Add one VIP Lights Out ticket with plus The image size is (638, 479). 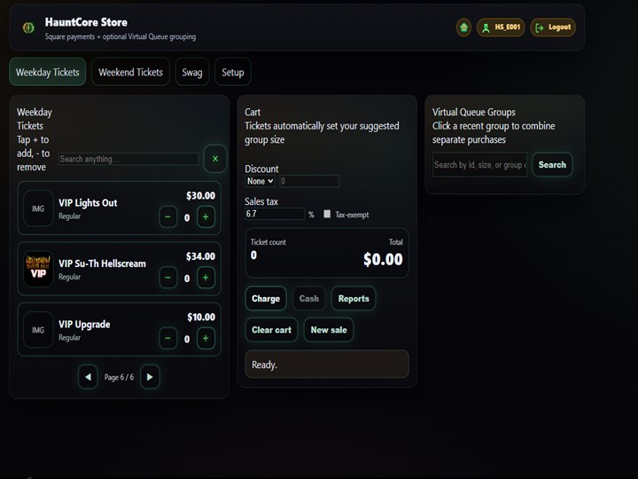coord(206,217)
